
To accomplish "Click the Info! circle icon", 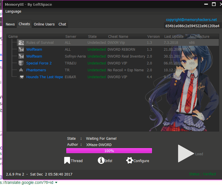I will coord(101,160).
